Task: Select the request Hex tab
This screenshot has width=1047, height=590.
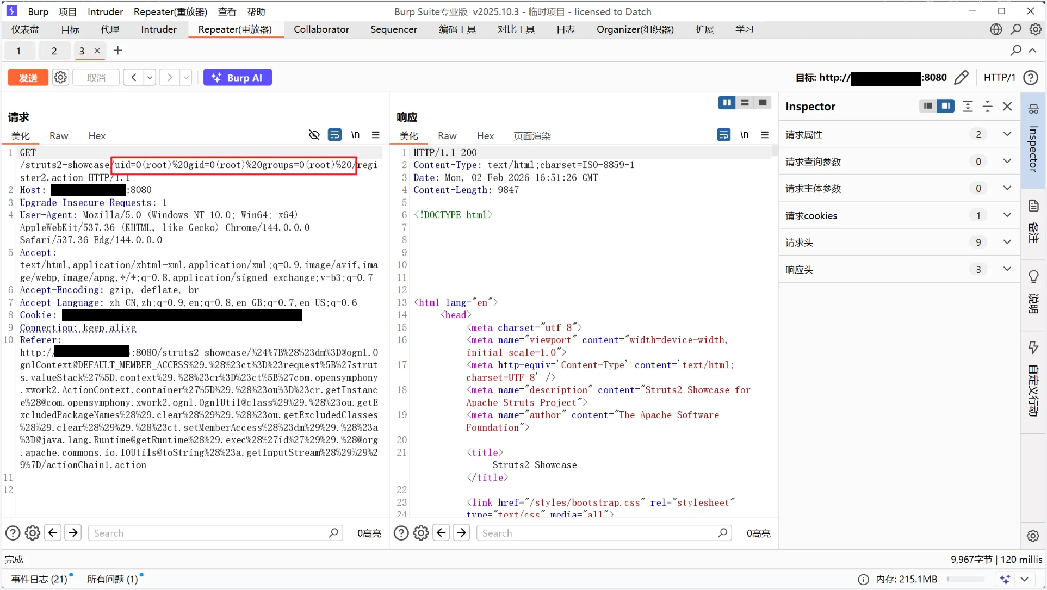Action: coord(97,136)
